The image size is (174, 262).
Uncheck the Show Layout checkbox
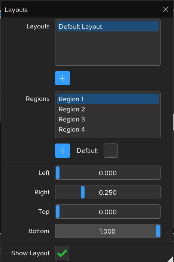tap(62, 253)
